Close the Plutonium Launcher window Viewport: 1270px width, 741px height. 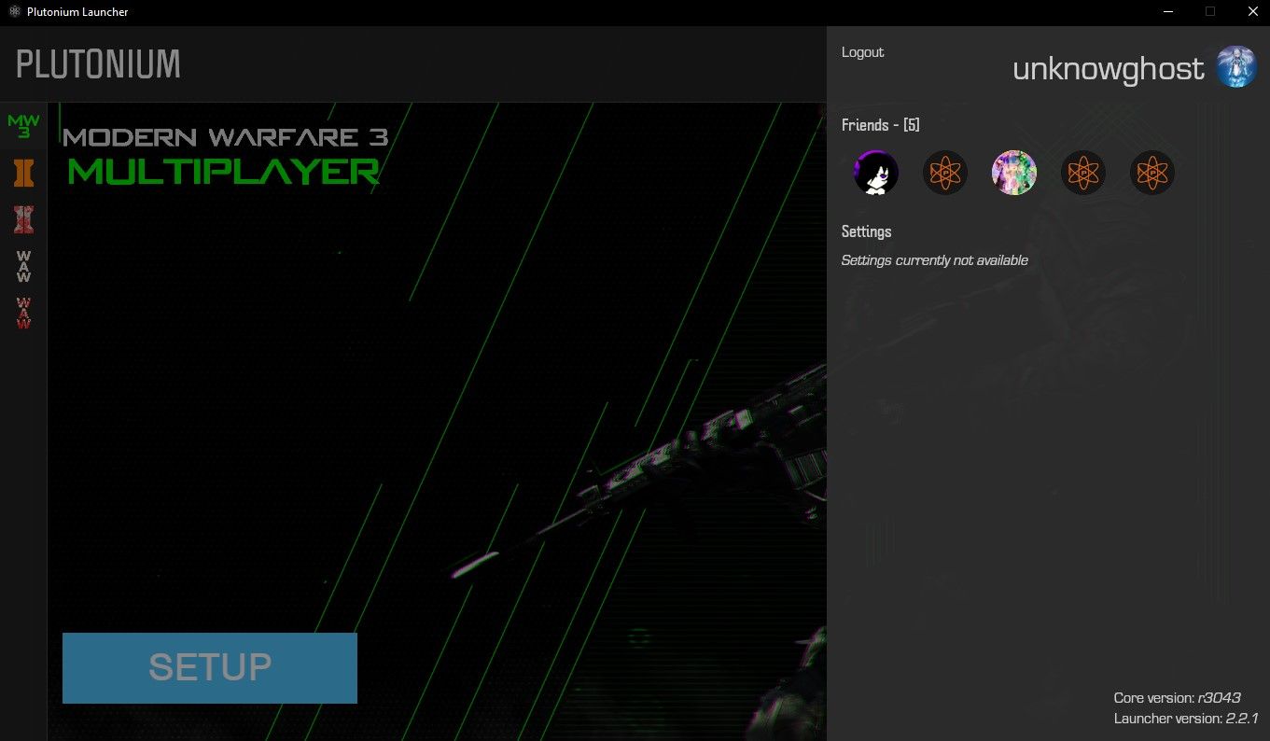pos(1252,12)
